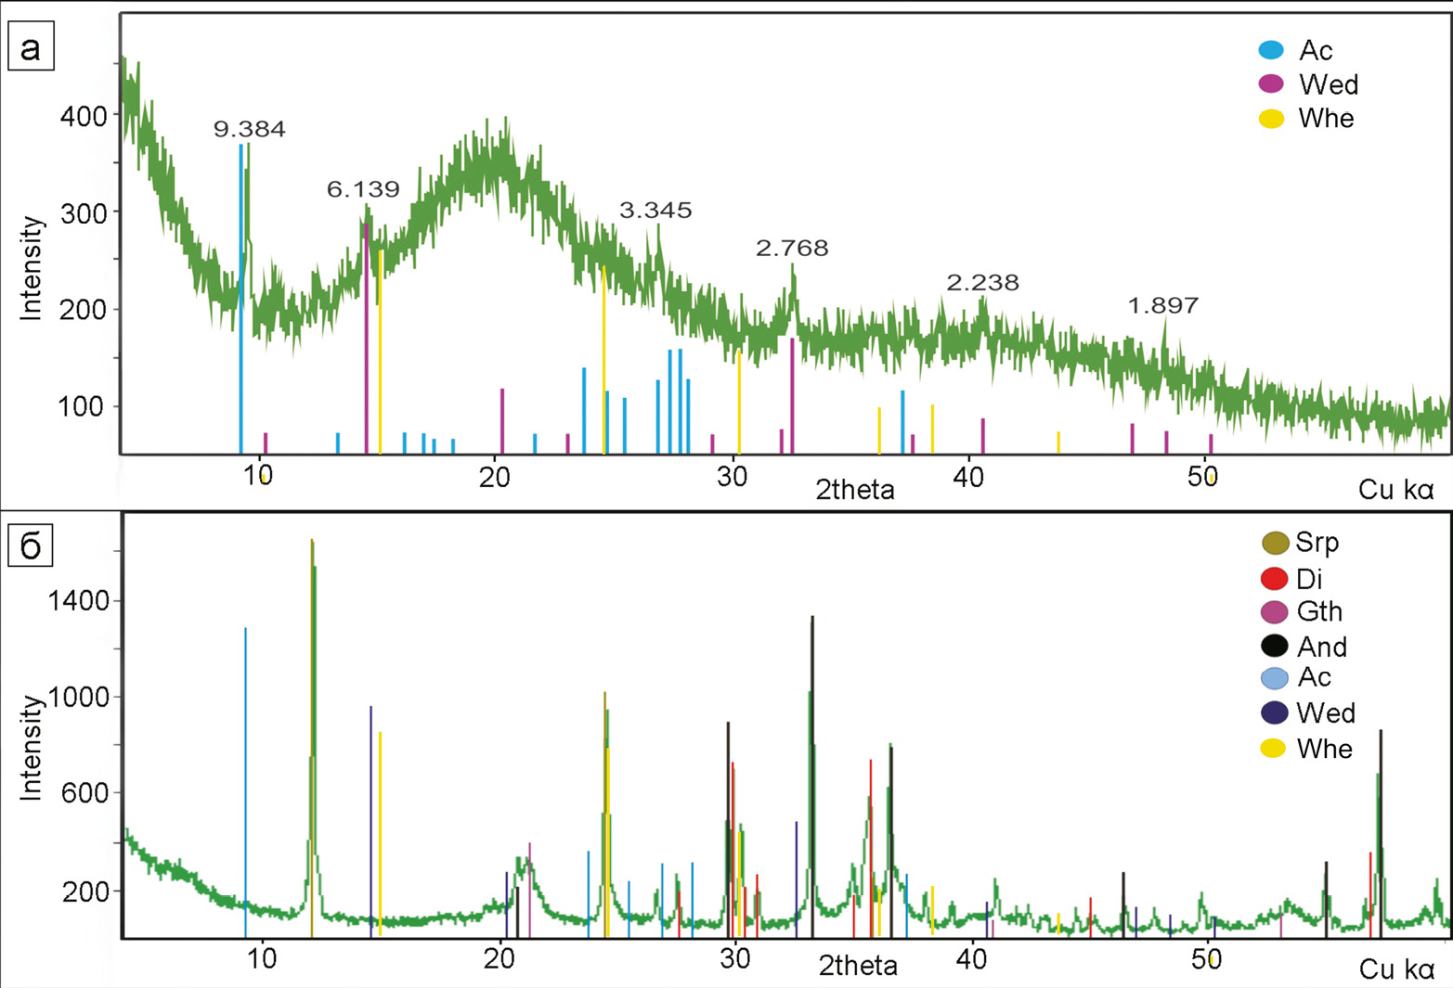Pick the pink Gth legend marker

pyautogui.click(x=1274, y=612)
